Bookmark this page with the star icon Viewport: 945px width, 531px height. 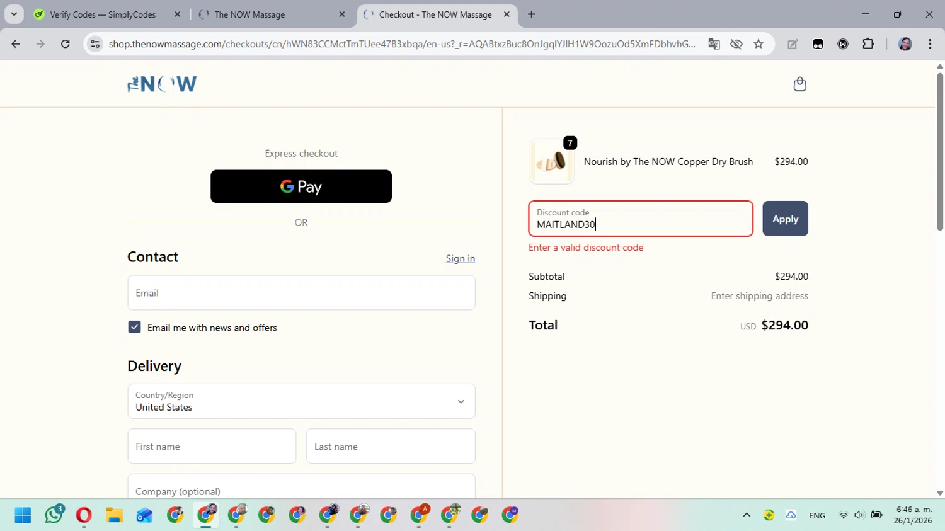[x=759, y=44]
